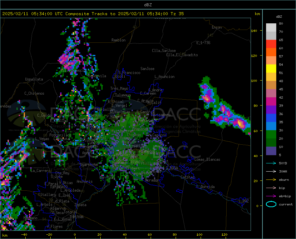Click the 'eb+bip' legend label
Screen dimensions: 296x239
tap(285, 196)
